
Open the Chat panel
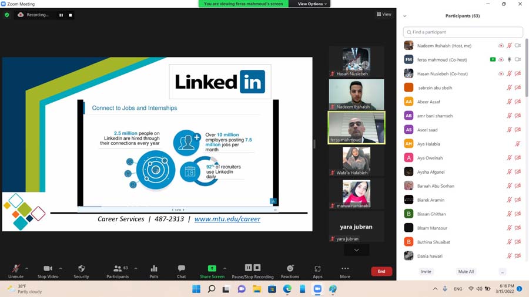point(181,271)
